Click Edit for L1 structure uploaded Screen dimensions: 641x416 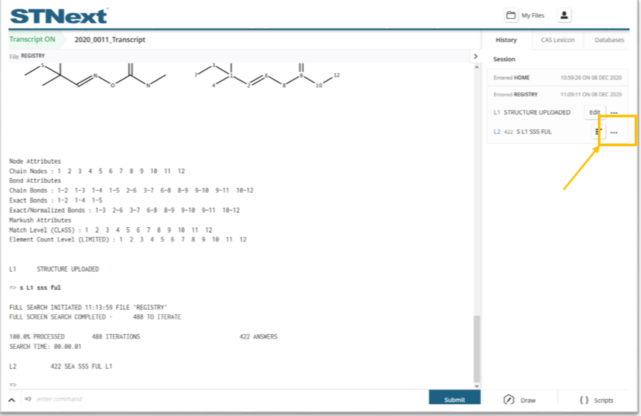click(594, 112)
